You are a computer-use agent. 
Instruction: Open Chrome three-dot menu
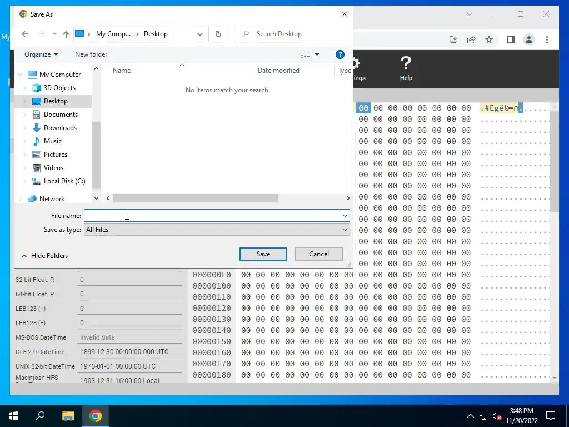coord(547,39)
